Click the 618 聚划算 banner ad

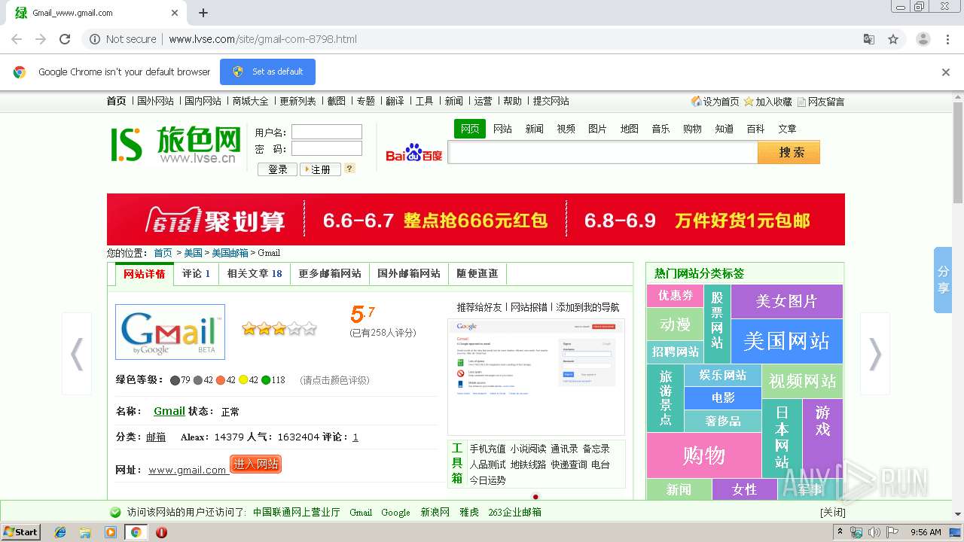476,219
